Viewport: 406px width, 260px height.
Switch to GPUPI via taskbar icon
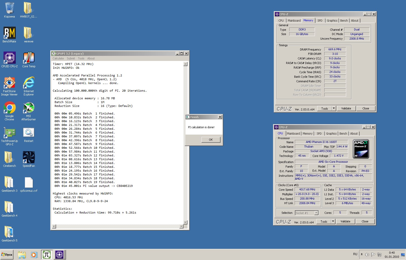coord(47,255)
